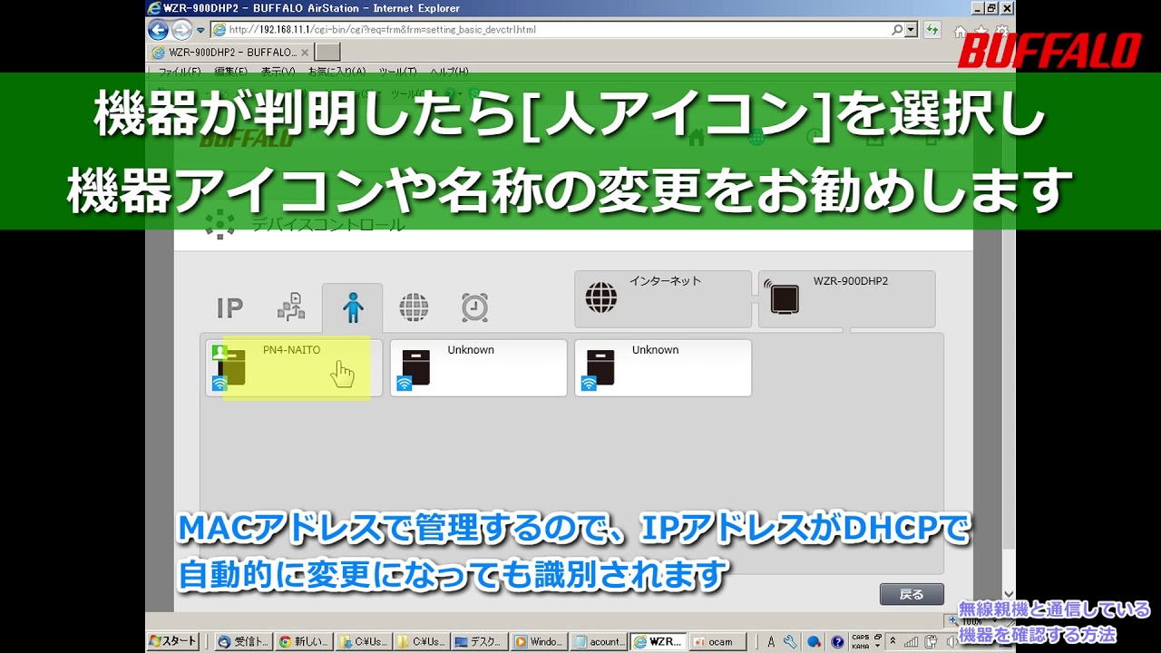Select the first Unknown device card
Viewport: 1161px width, 653px height.
point(479,368)
